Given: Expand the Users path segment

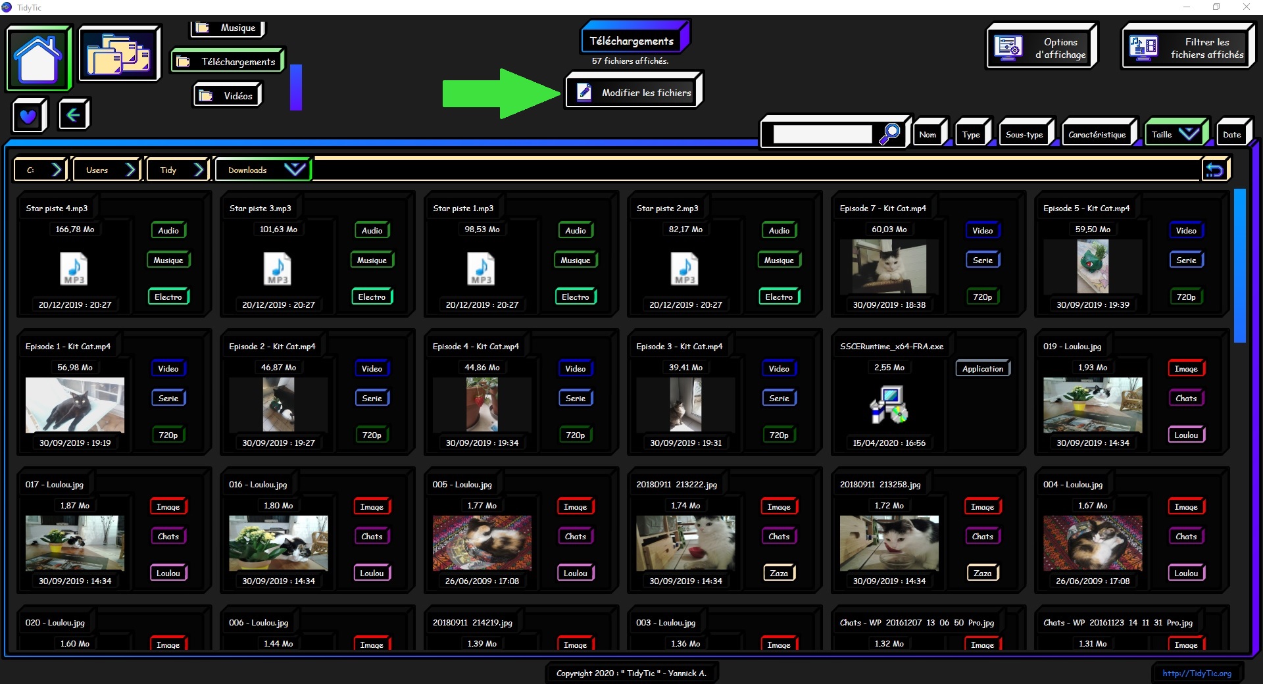Looking at the screenshot, I should pos(107,170).
